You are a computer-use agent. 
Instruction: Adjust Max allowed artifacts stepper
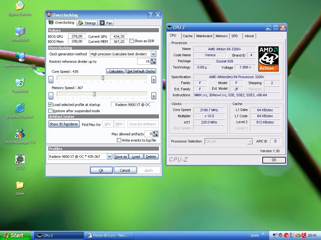point(155,134)
